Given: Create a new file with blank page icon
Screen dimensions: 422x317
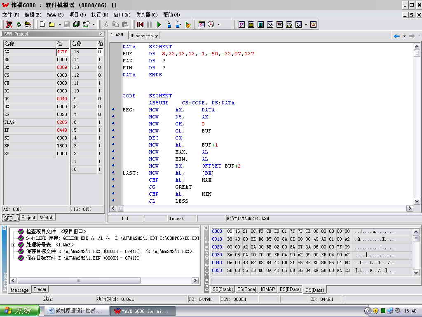Looking at the screenshot, I should click(x=42, y=24).
